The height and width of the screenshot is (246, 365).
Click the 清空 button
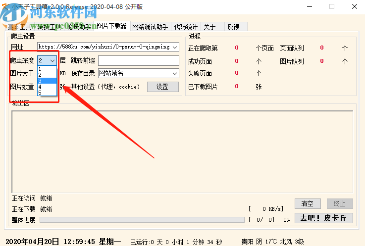click(x=308, y=203)
